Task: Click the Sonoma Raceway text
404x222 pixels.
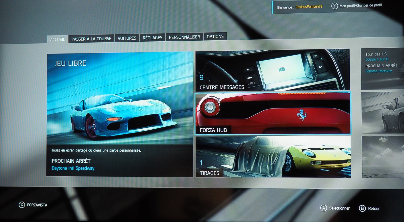Action: pyautogui.click(x=378, y=71)
